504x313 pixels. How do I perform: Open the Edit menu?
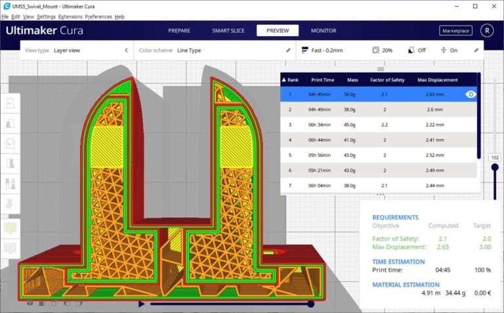tap(16, 16)
